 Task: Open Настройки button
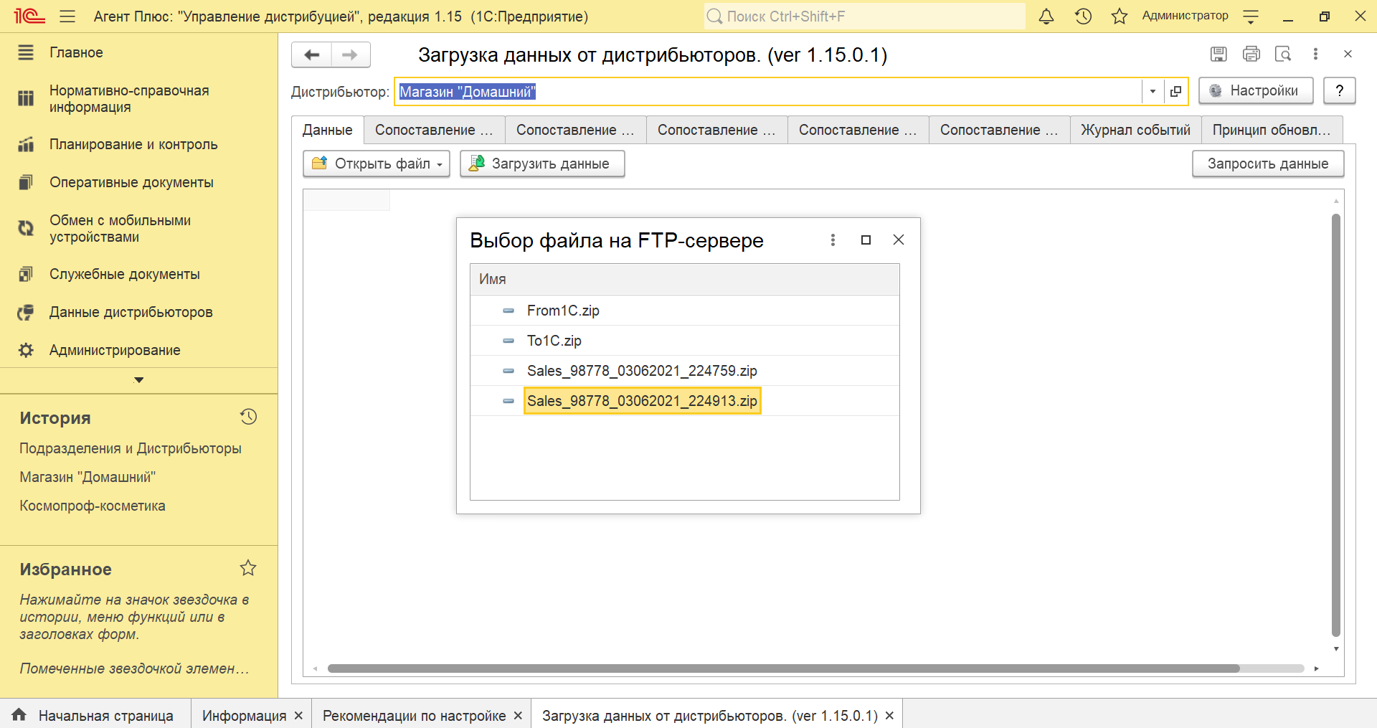point(1256,90)
